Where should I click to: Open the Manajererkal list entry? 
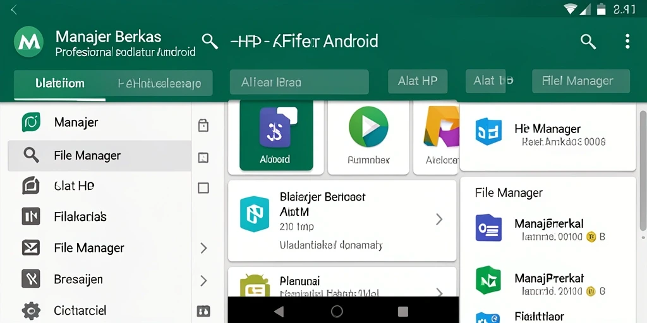click(x=549, y=229)
